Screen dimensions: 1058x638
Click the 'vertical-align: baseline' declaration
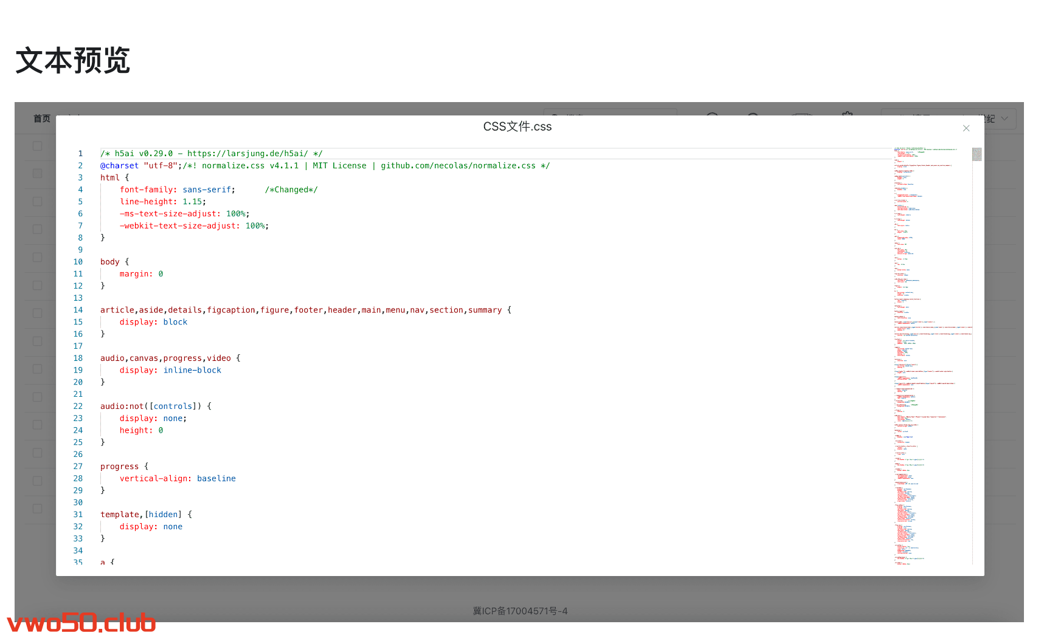(178, 479)
